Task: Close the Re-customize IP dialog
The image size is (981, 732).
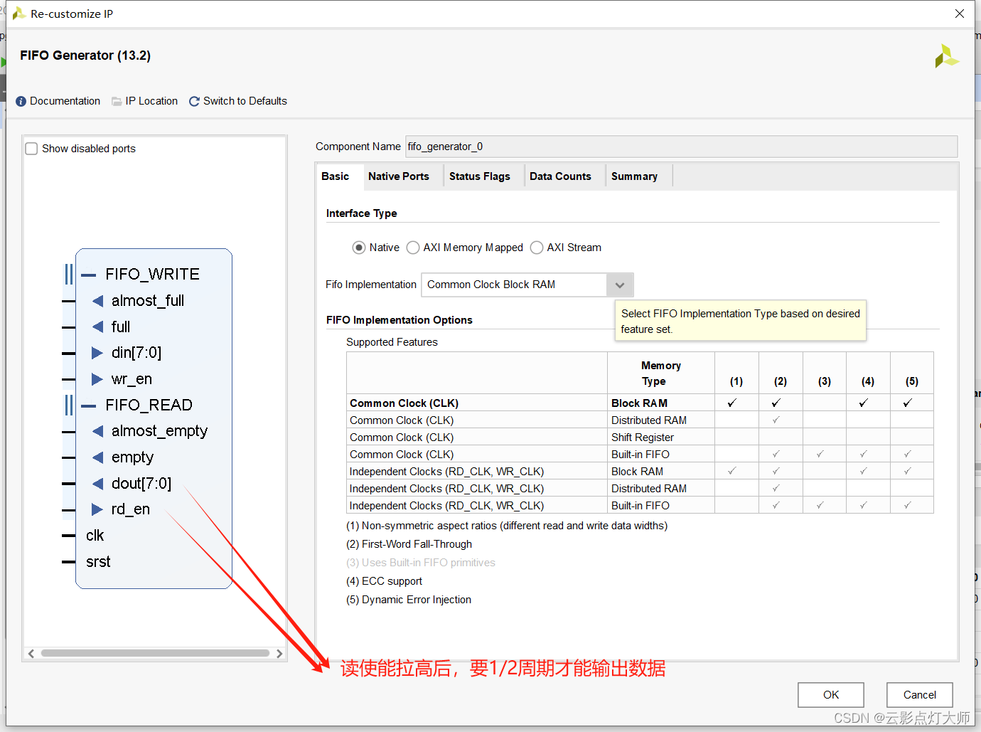Action: pyautogui.click(x=960, y=14)
